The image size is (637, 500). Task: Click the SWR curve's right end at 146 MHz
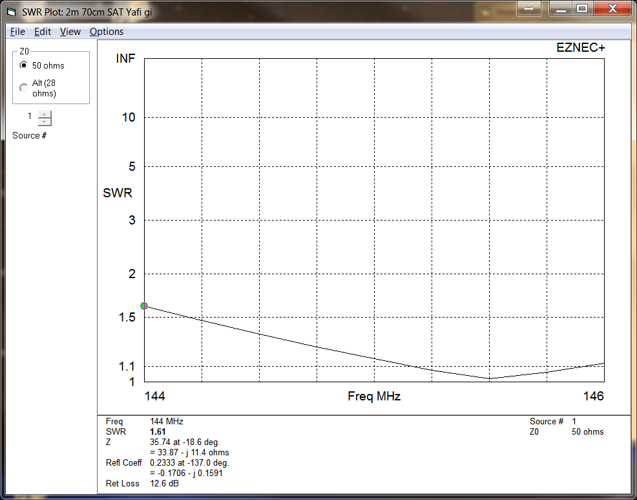603,363
